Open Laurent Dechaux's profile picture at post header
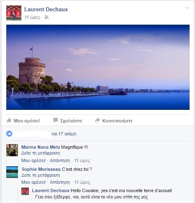Image resolution: width=195 pixels, height=203 pixels. [14, 13]
